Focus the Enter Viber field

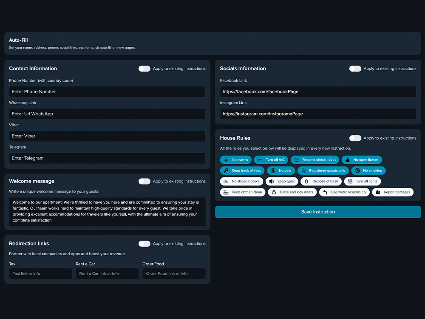[107, 136]
